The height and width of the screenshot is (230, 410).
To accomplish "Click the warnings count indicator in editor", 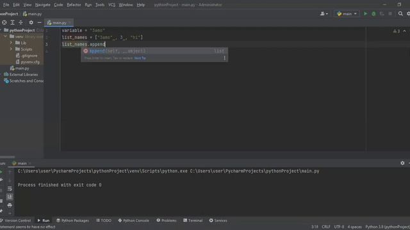I will pyautogui.click(x=397, y=31).
